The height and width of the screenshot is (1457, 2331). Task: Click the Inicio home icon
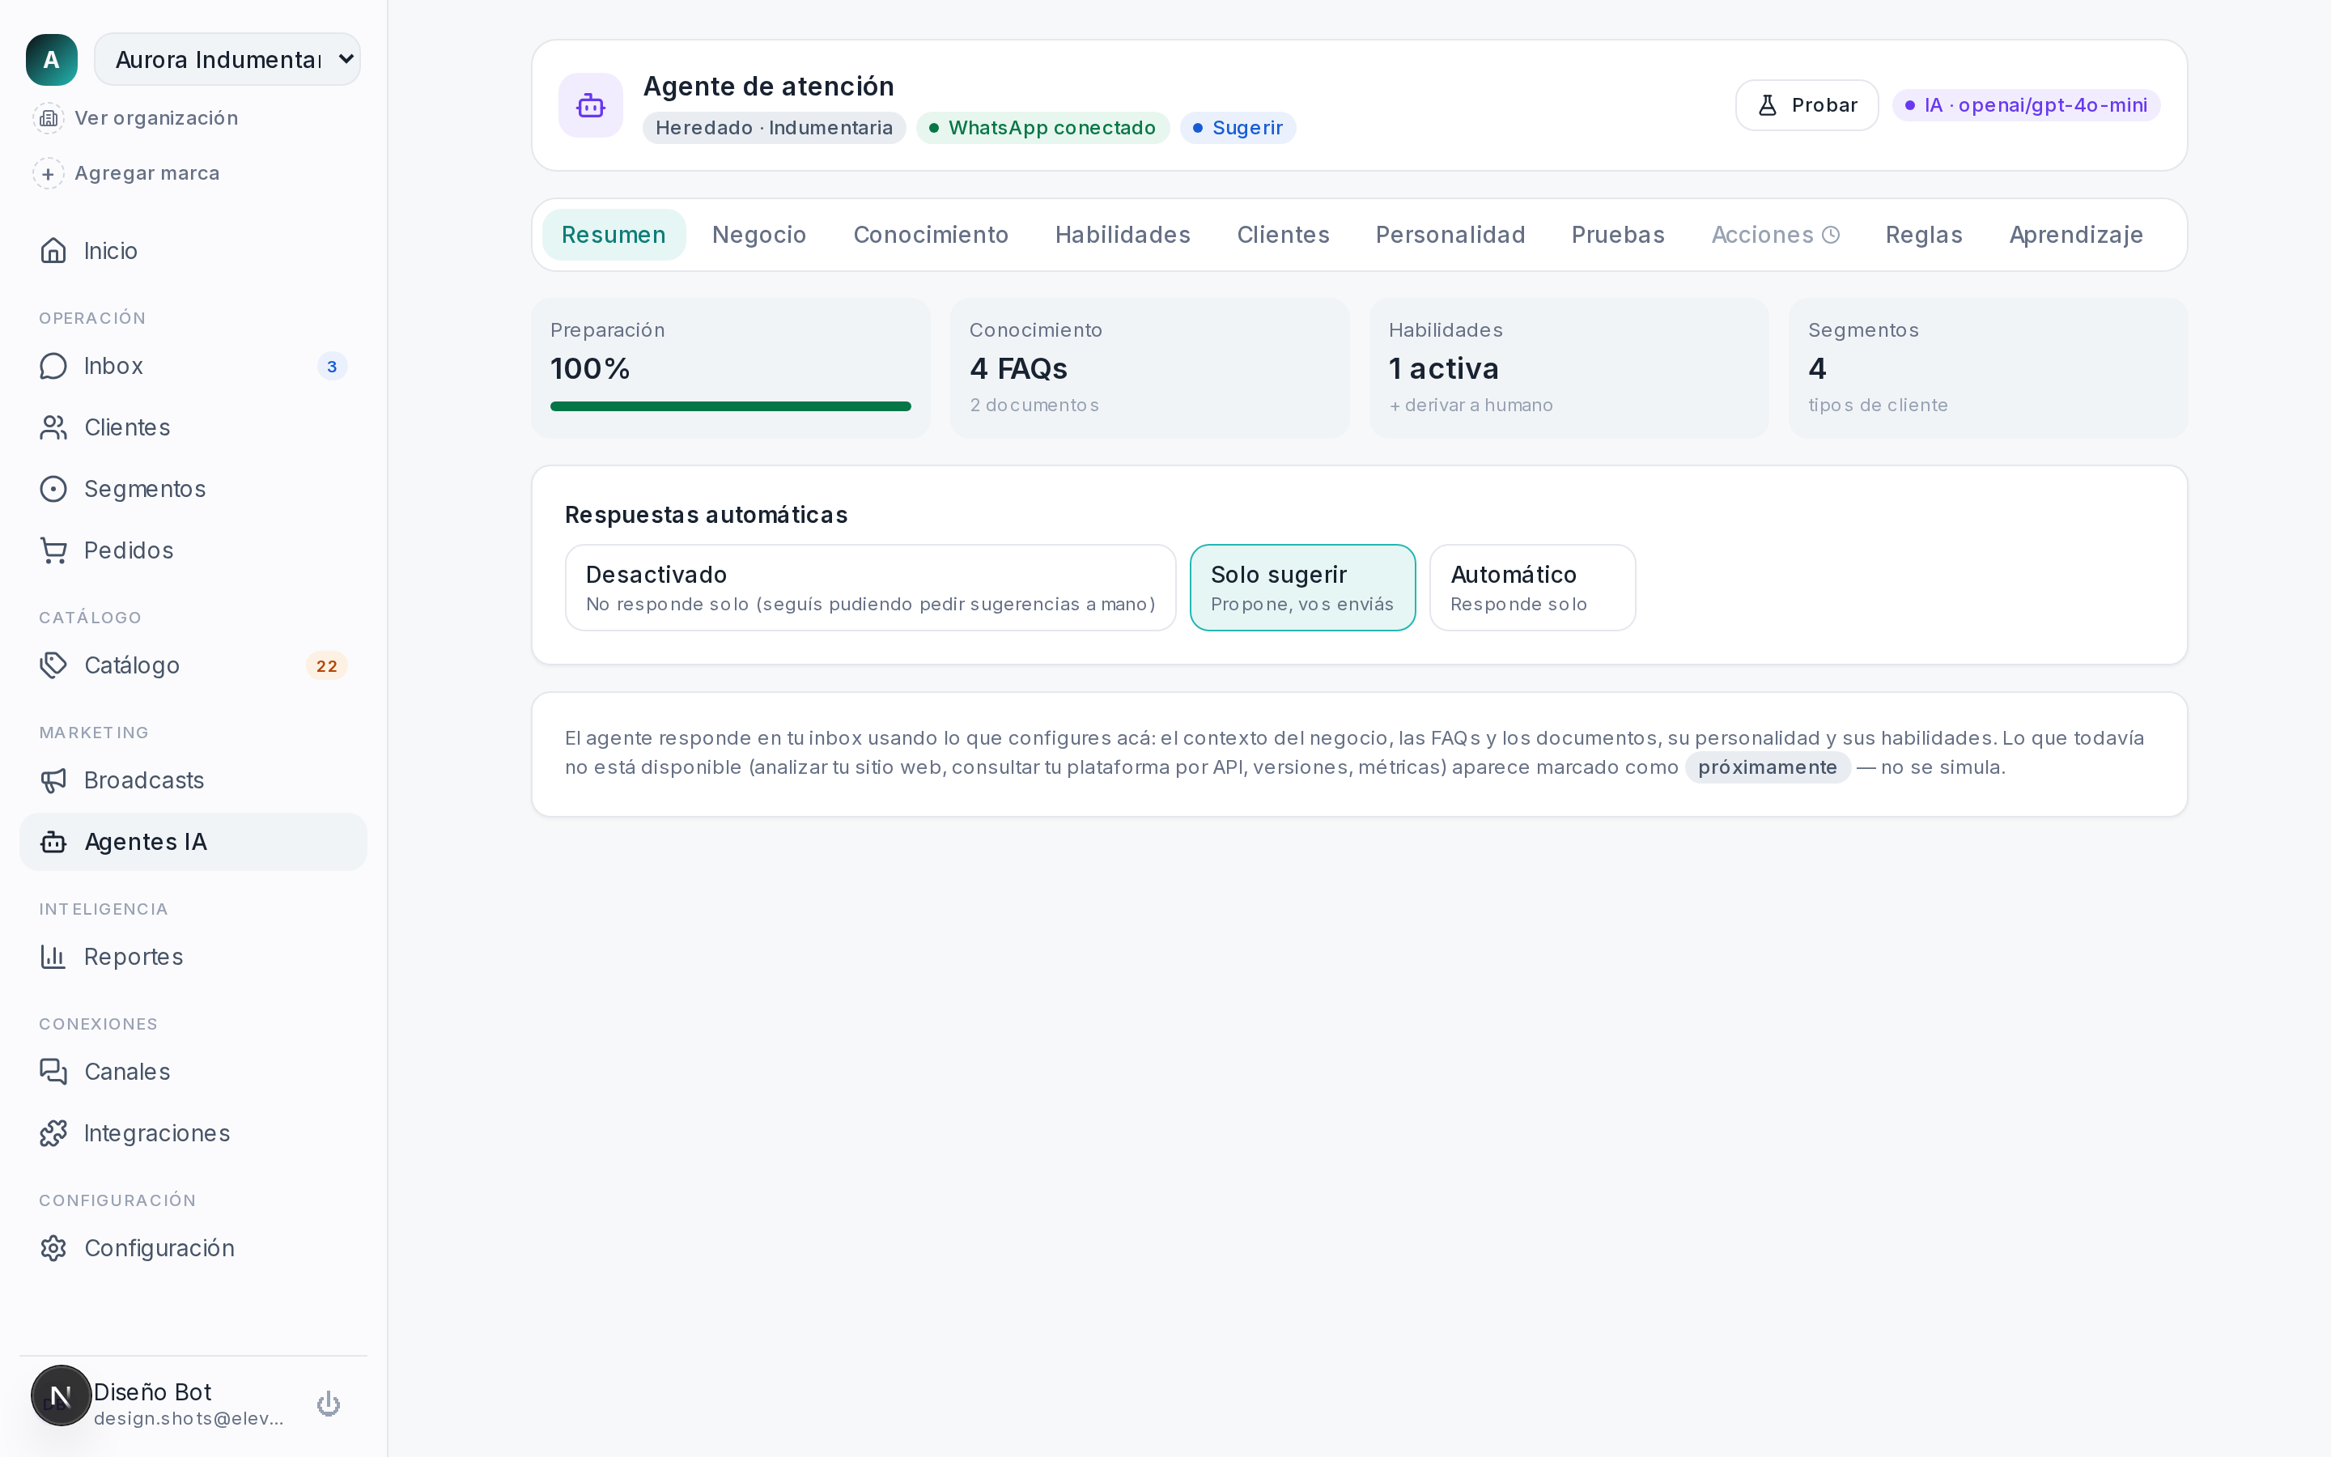(54, 251)
